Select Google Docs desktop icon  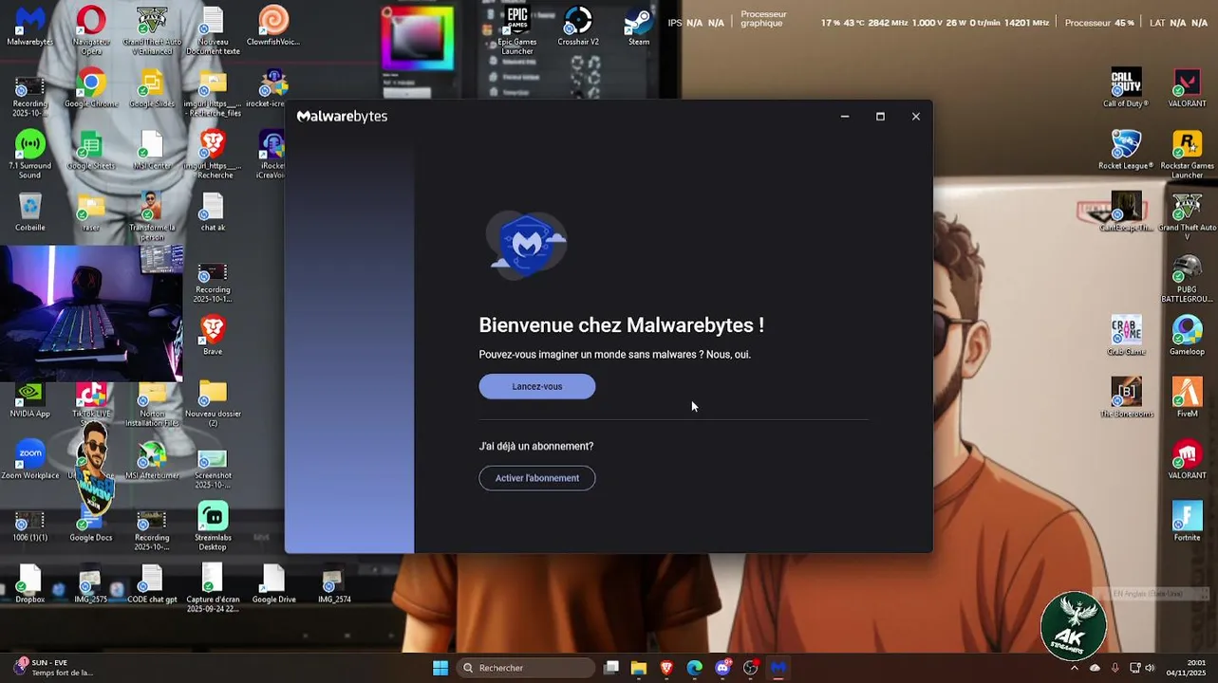[91, 522]
